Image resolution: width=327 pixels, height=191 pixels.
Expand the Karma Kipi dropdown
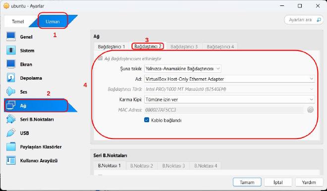229,99
